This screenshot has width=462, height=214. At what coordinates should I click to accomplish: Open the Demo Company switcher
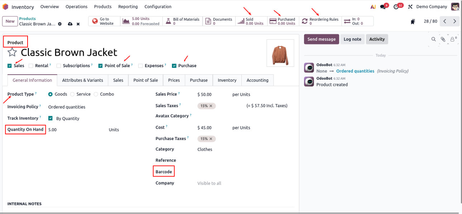point(431,7)
